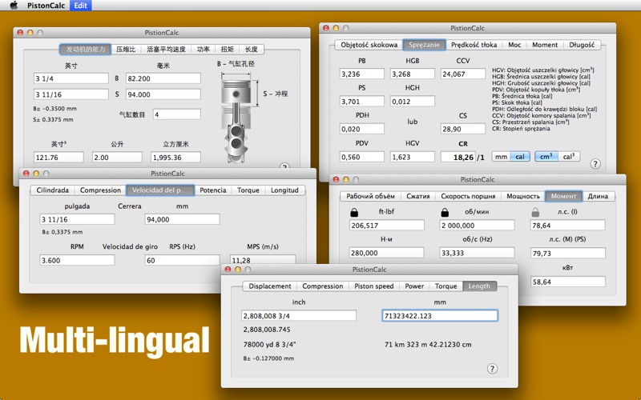
Task: Open Compression tab in the Spanish window
Action: pyautogui.click(x=101, y=190)
